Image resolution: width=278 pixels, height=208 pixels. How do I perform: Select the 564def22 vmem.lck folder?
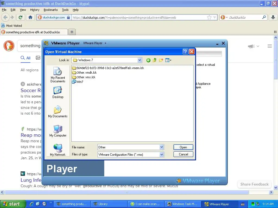(x=108, y=68)
